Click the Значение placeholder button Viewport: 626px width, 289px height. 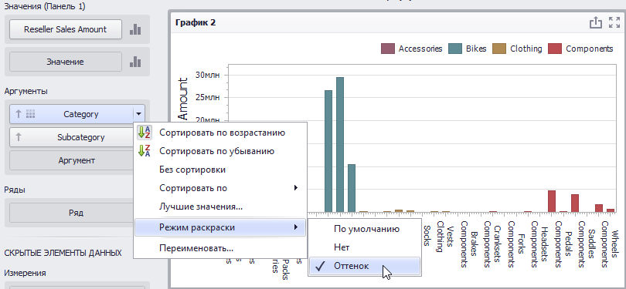pyautogui.click(x=66, y=62)
